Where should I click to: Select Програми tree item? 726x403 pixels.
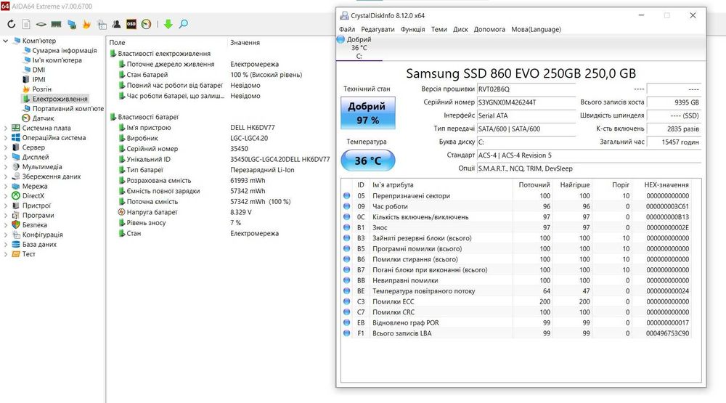point(38,216)
